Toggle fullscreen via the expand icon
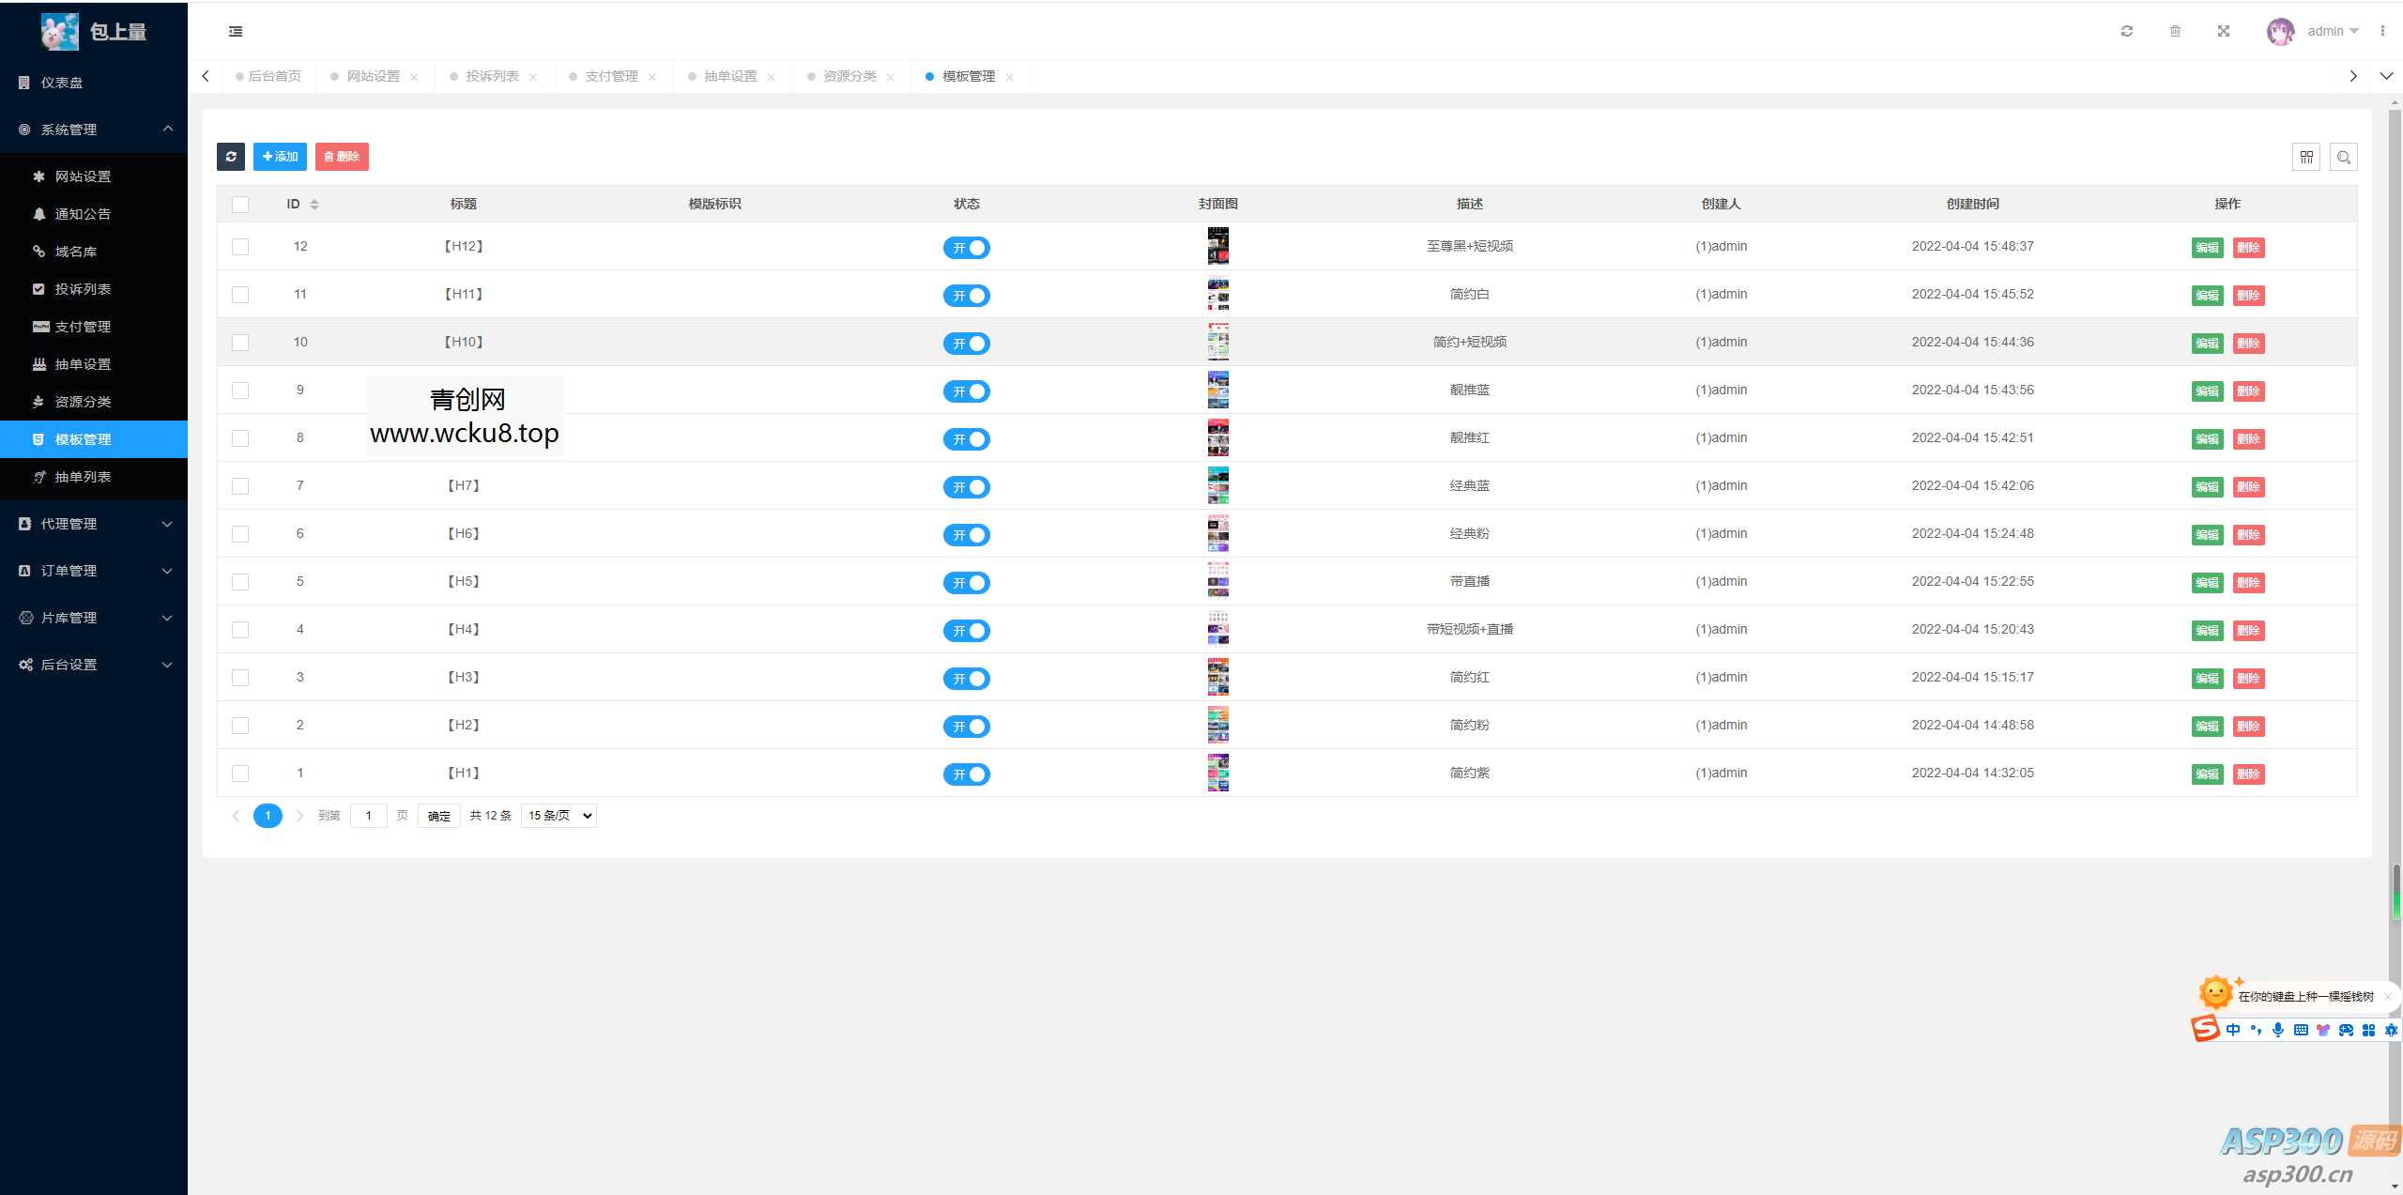 (2224, 31)
